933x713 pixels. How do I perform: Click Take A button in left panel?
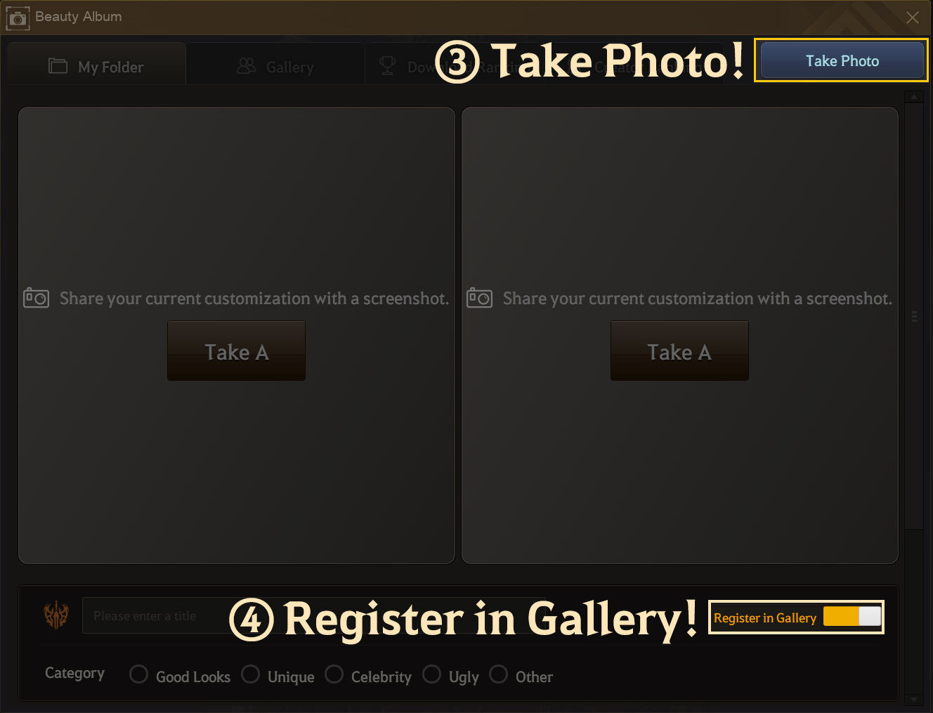(236, 351)
